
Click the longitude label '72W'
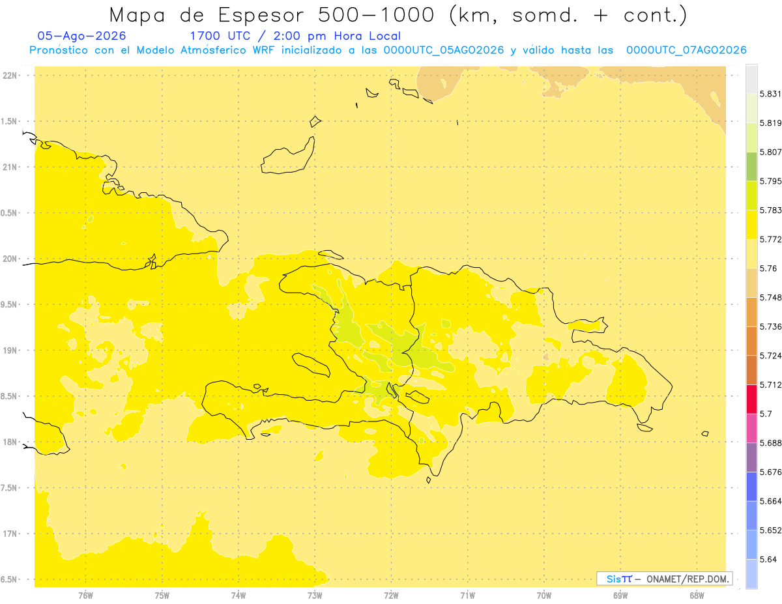(x=391, y=596)
